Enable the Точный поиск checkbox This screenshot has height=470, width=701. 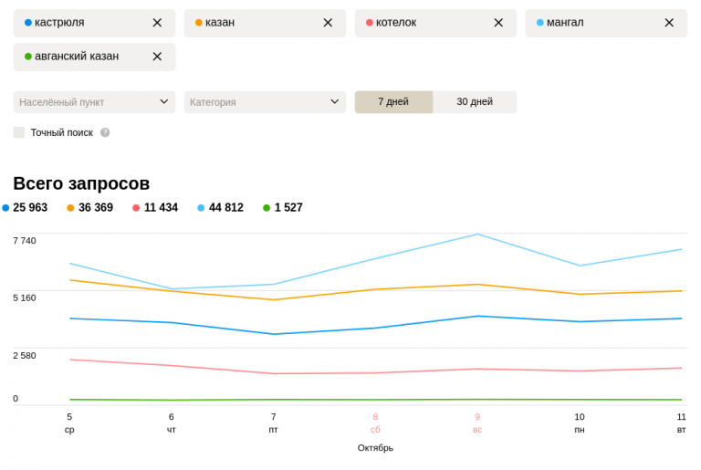(x=19, y=132)
